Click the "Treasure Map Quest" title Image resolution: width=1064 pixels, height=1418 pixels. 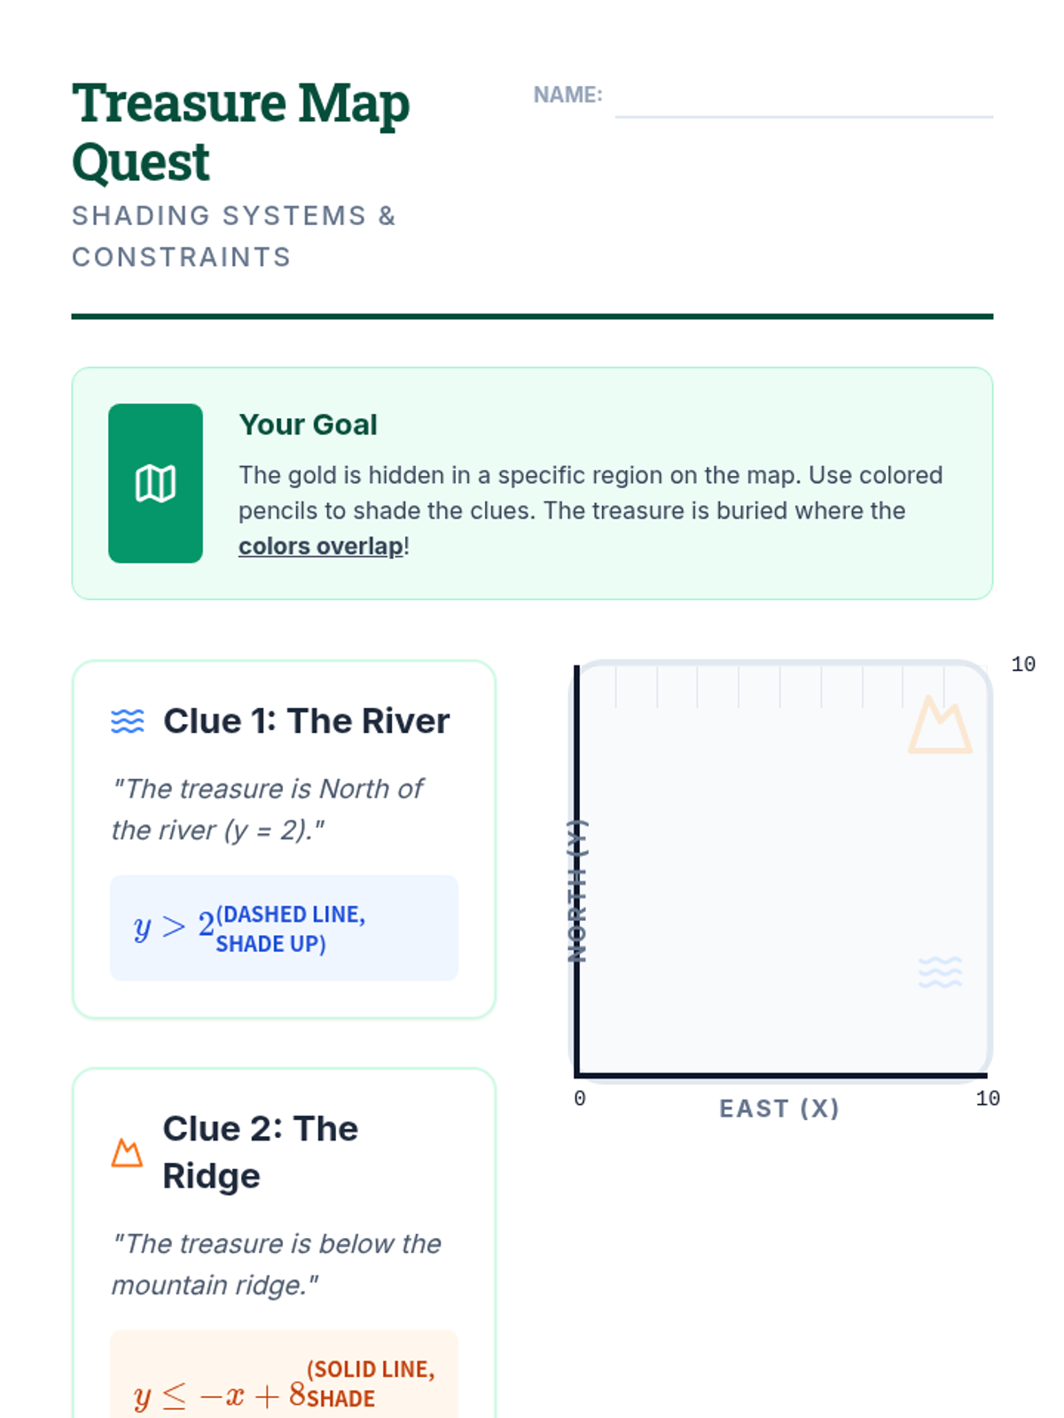pyautogui.click(x=240, y=132)
